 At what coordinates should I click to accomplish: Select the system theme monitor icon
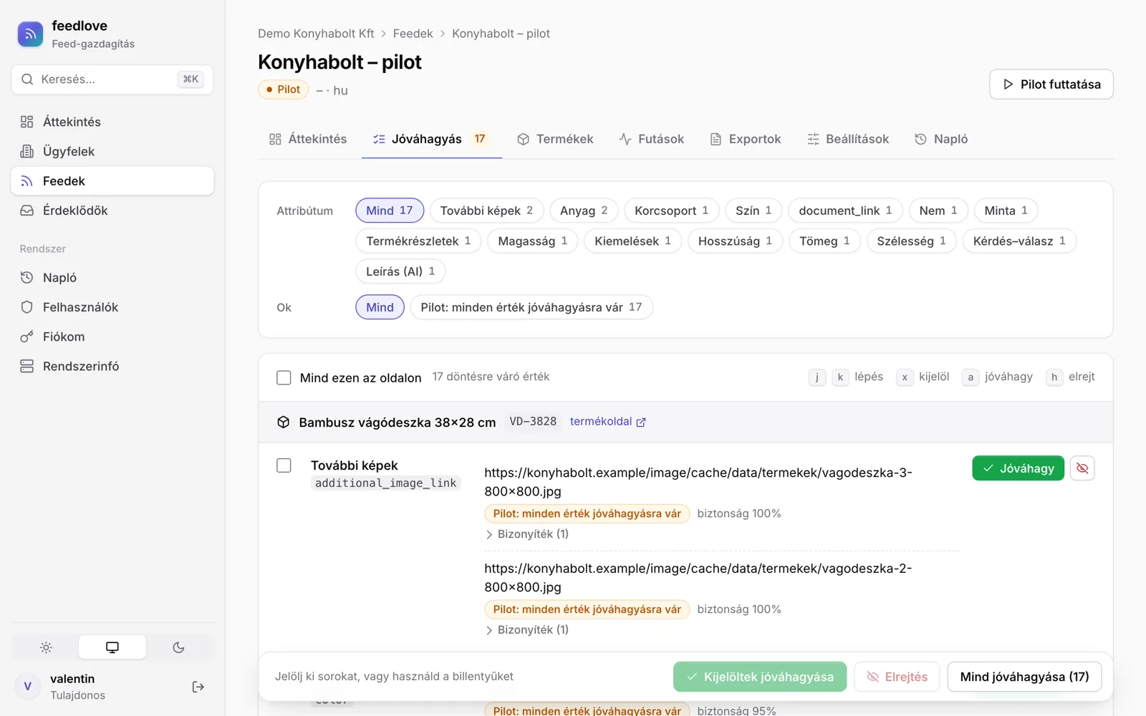click(x=112, y=647)
